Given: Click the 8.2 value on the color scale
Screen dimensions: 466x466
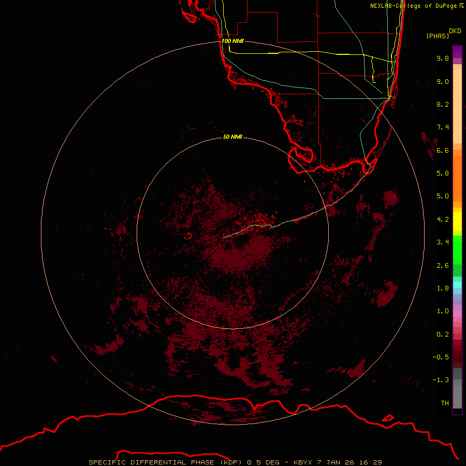Looking at the screenshot, I should (x=443, y=104).
